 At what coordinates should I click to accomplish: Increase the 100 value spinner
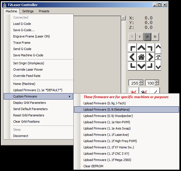156,82
